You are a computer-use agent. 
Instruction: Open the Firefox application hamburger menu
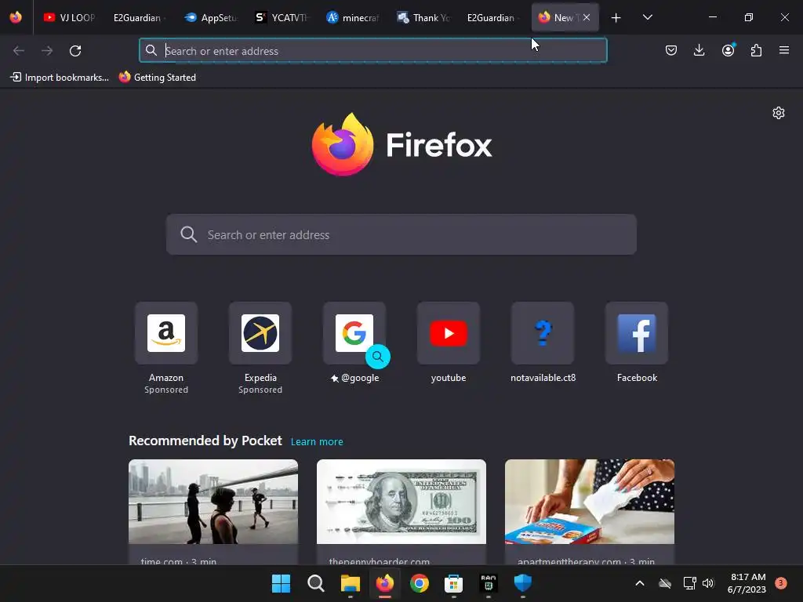tap(784, 50)
